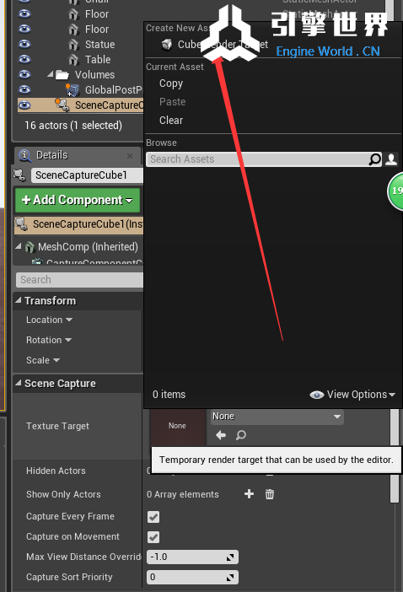Click the magnifier icon in Search Assets
Viewport: 403px width, 592px height.
click(374, 159)
